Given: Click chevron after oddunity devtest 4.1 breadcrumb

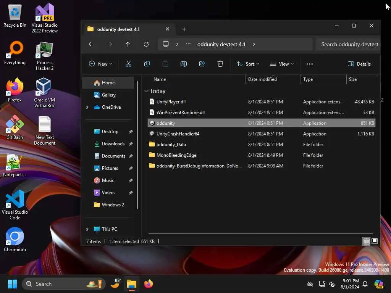Looking at the screenshot, I should click(x=254, y=44).
